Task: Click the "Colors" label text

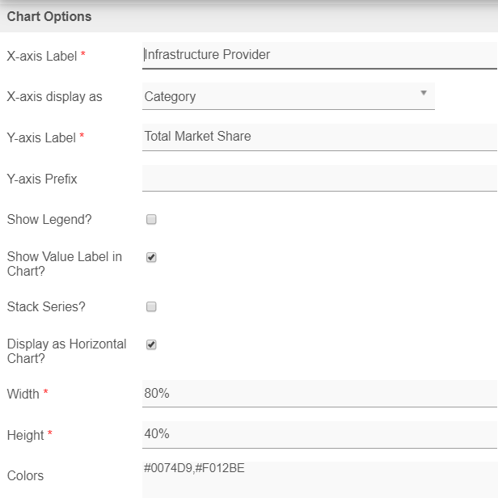Action: (25, 475)
